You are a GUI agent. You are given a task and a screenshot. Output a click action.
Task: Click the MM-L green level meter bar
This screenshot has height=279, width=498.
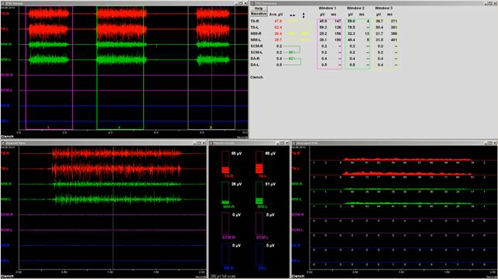tap(259, 192)
